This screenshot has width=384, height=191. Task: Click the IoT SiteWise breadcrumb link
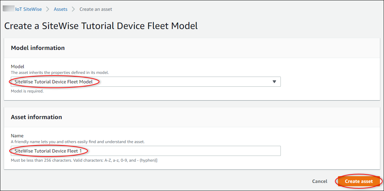[x=28, y=9]
